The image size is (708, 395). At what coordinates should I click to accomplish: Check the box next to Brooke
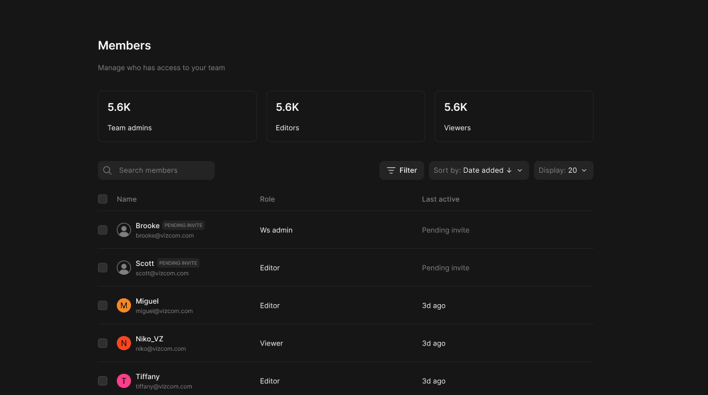[x=103, y=230]
